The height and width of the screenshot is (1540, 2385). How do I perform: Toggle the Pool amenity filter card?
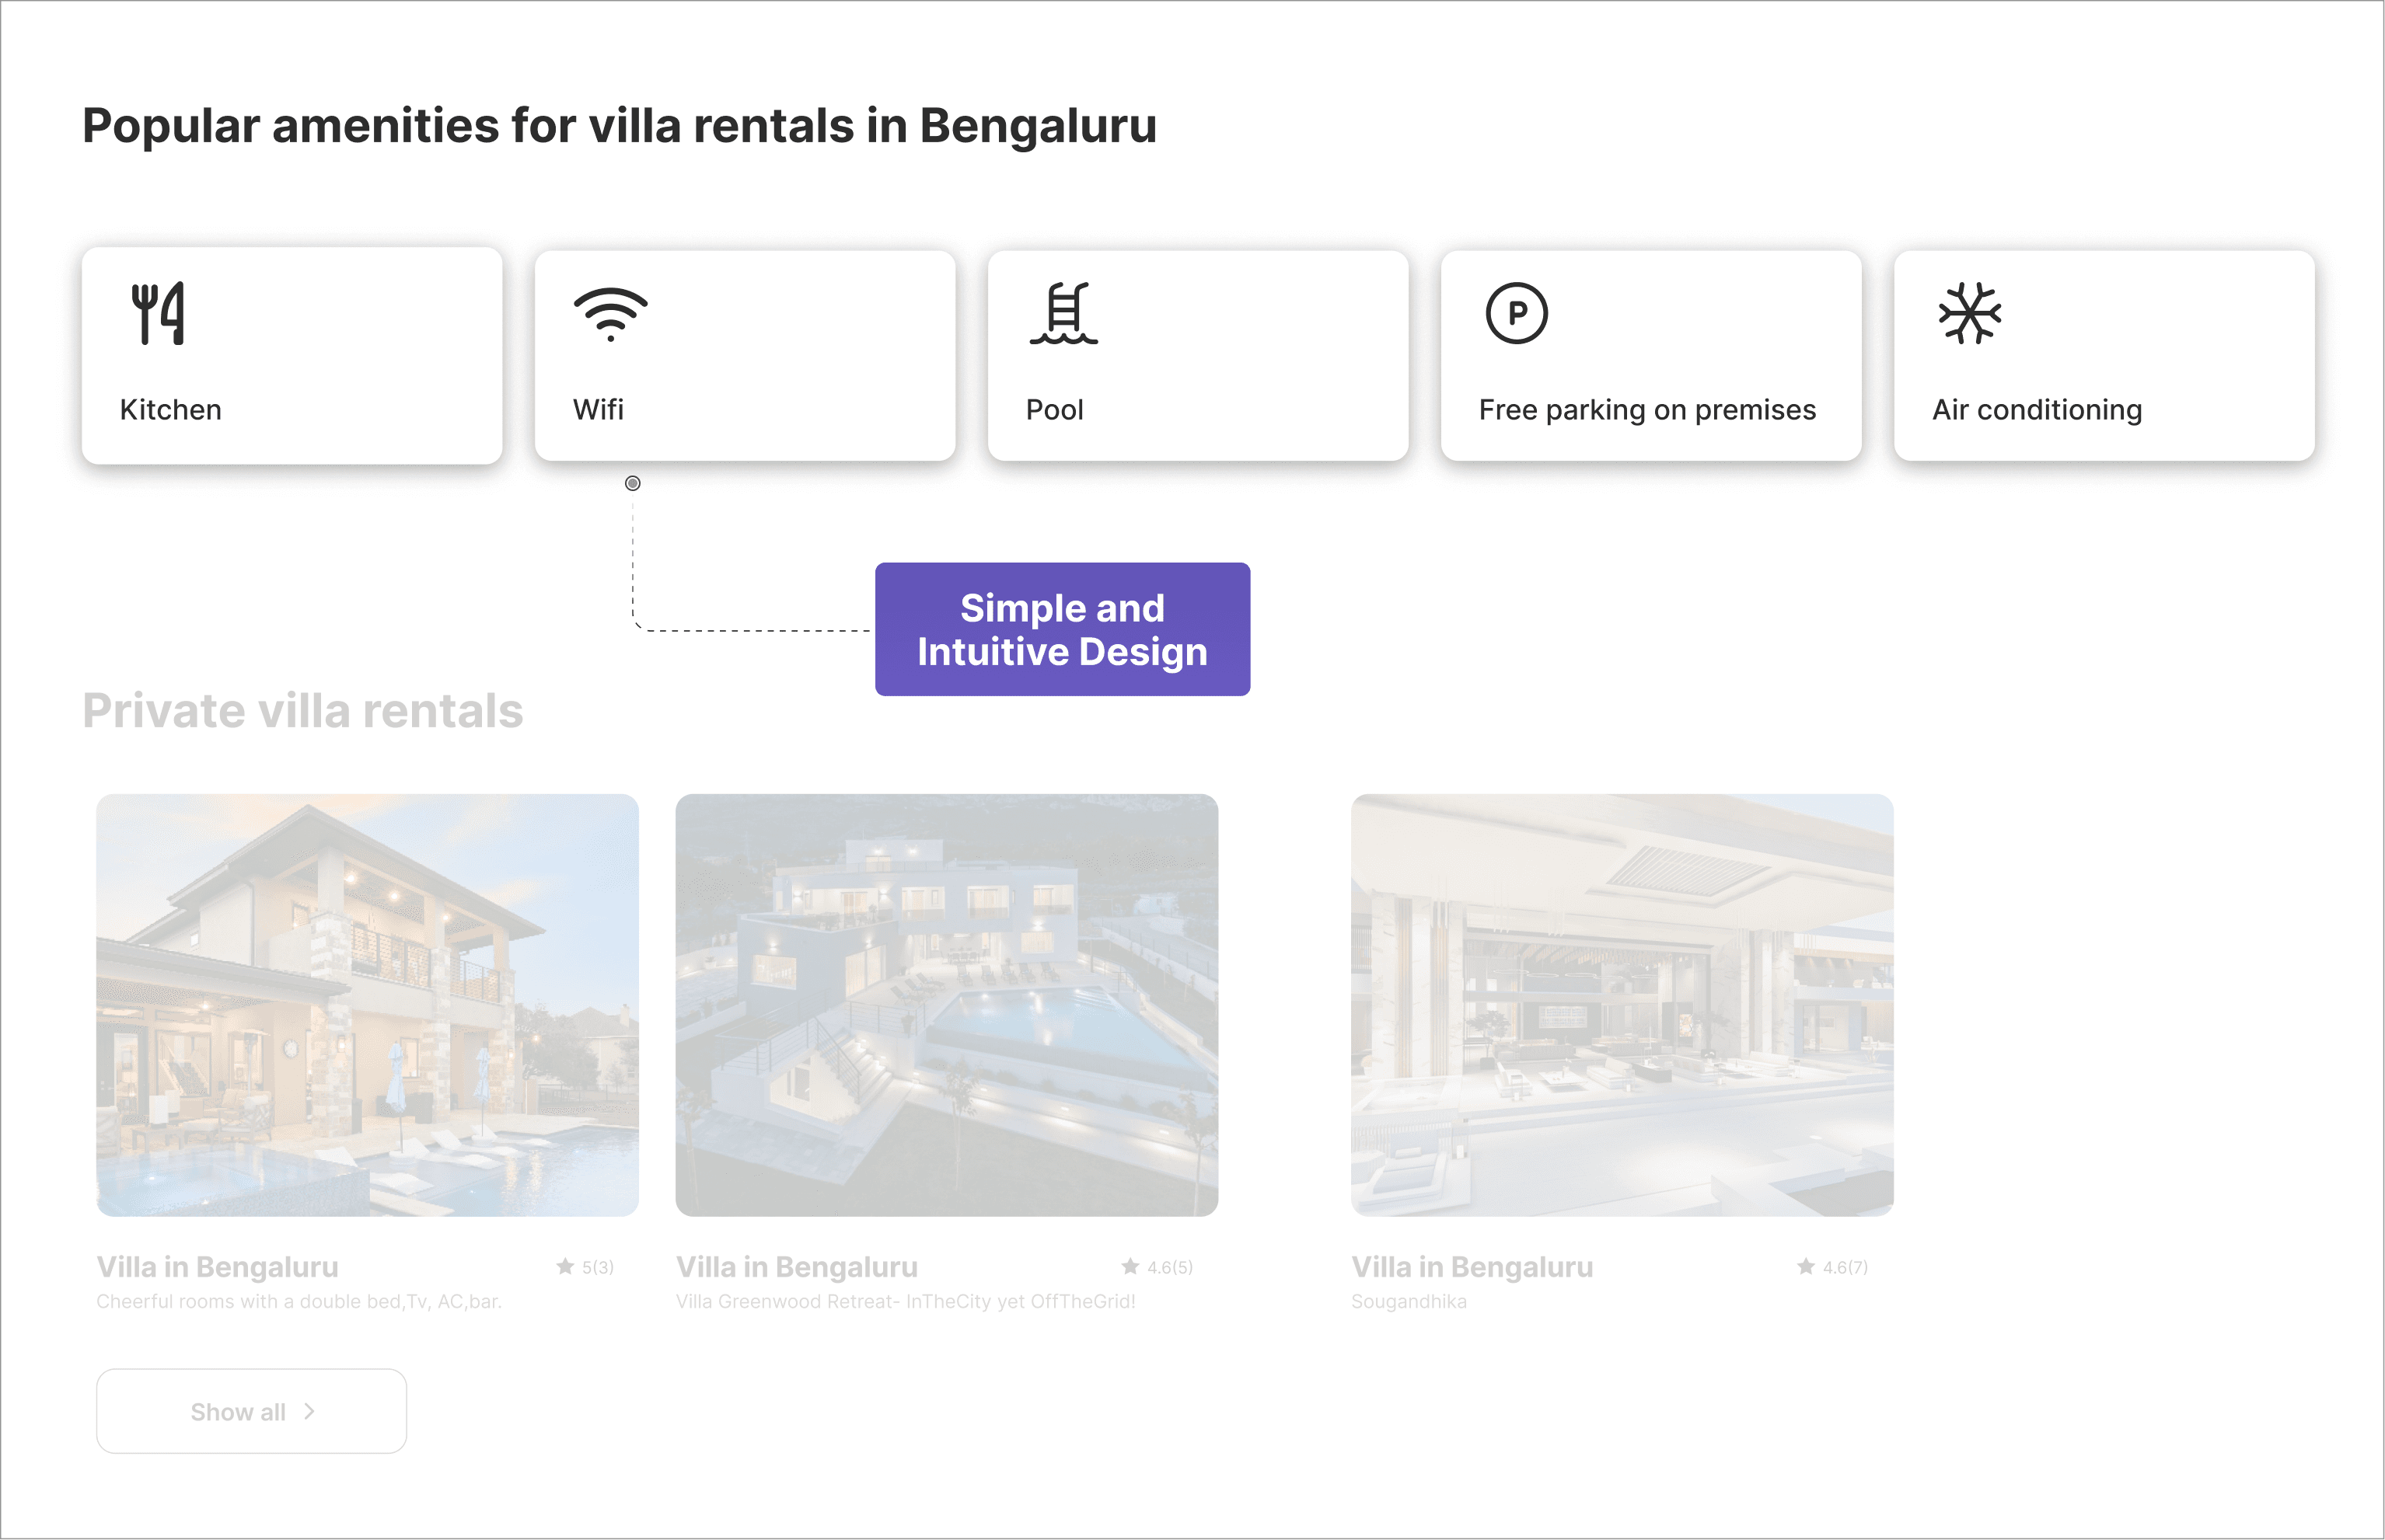[1197, 355]
